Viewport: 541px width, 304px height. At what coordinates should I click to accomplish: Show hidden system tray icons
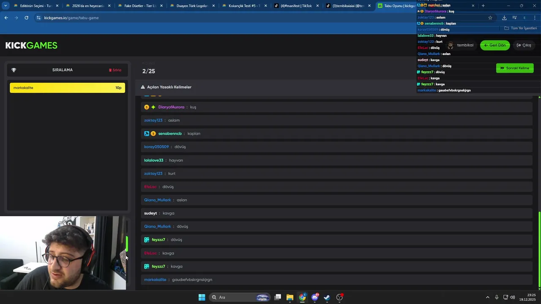(x=487, y=297)
